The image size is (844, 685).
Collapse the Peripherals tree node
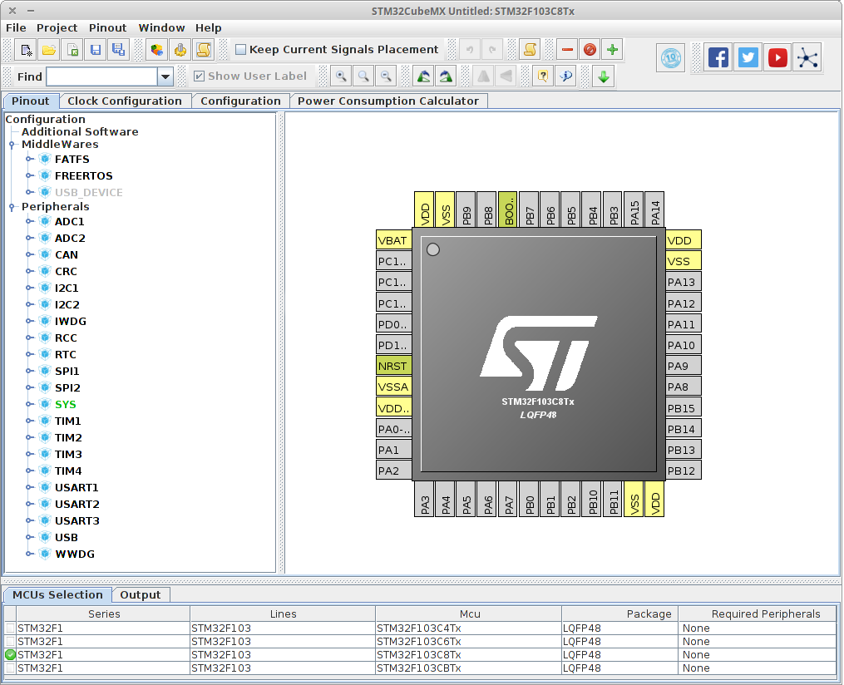[x=12, y=207]
